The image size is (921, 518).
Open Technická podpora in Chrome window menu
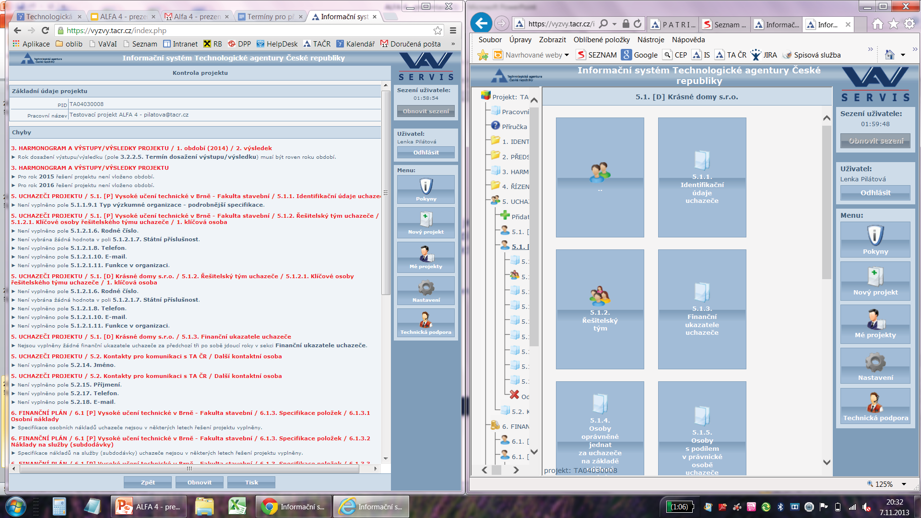tap(426, 323)
